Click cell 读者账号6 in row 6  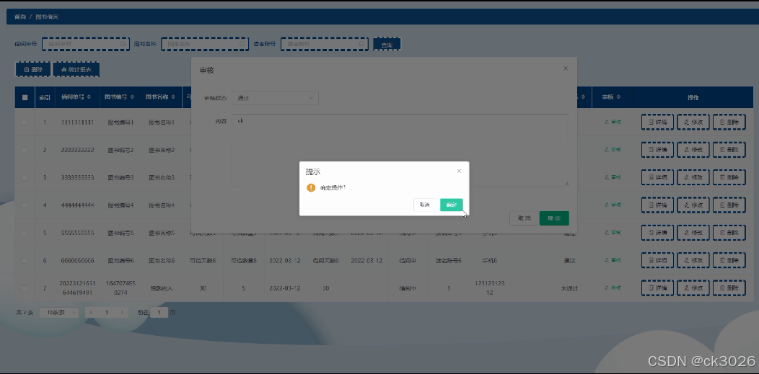click(x=449, y=260)
